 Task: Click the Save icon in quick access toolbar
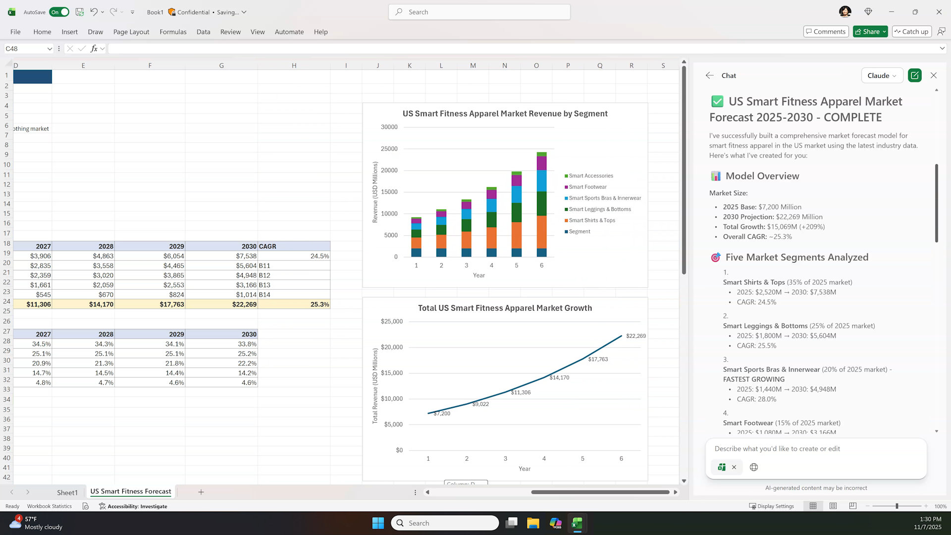[x=79, y=12]
